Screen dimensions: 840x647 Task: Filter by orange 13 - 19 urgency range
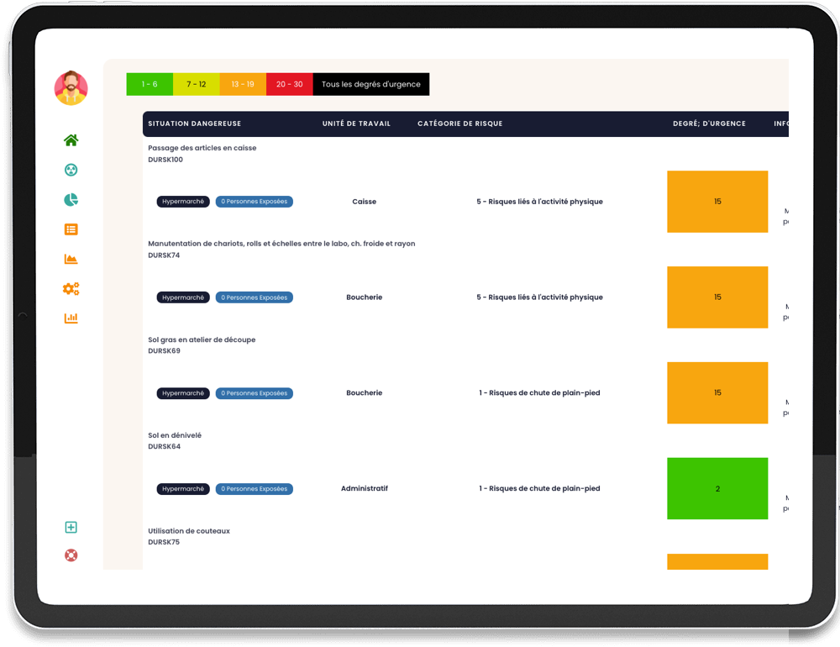(243, 84)
